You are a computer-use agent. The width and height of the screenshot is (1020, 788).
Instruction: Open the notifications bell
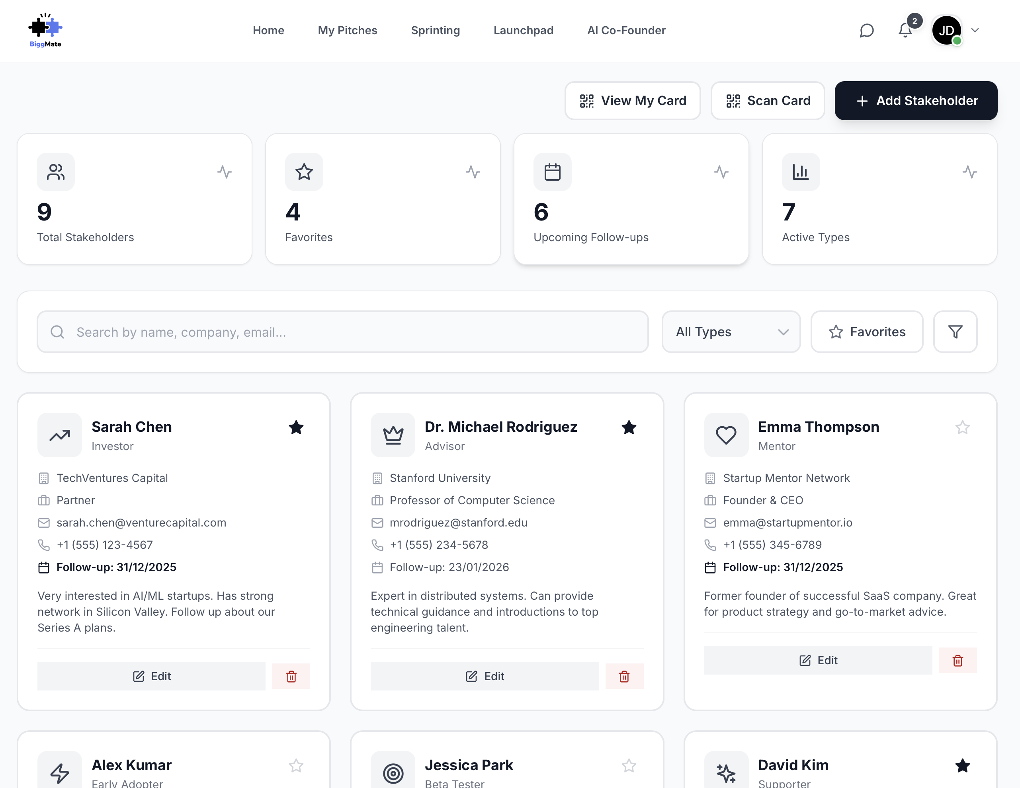tap(905, 31)
